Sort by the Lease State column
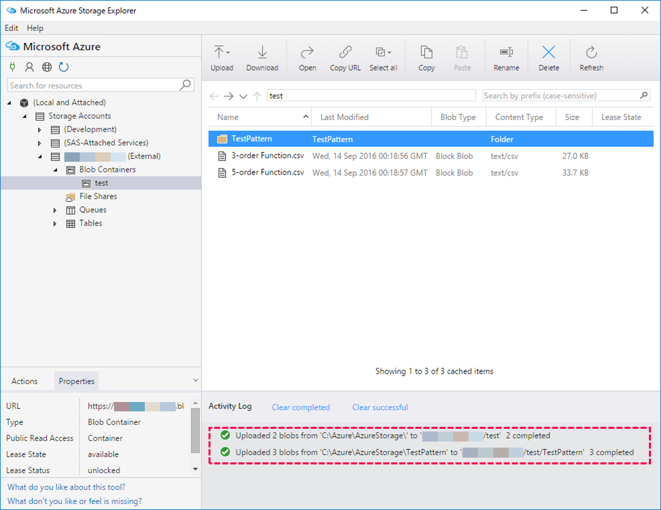The height and width of the screenshot is (510, 661). [623, 117]
